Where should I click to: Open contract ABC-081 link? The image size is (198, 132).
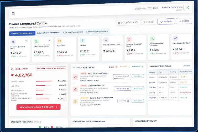pyautogui.click(x=152, y=88)
